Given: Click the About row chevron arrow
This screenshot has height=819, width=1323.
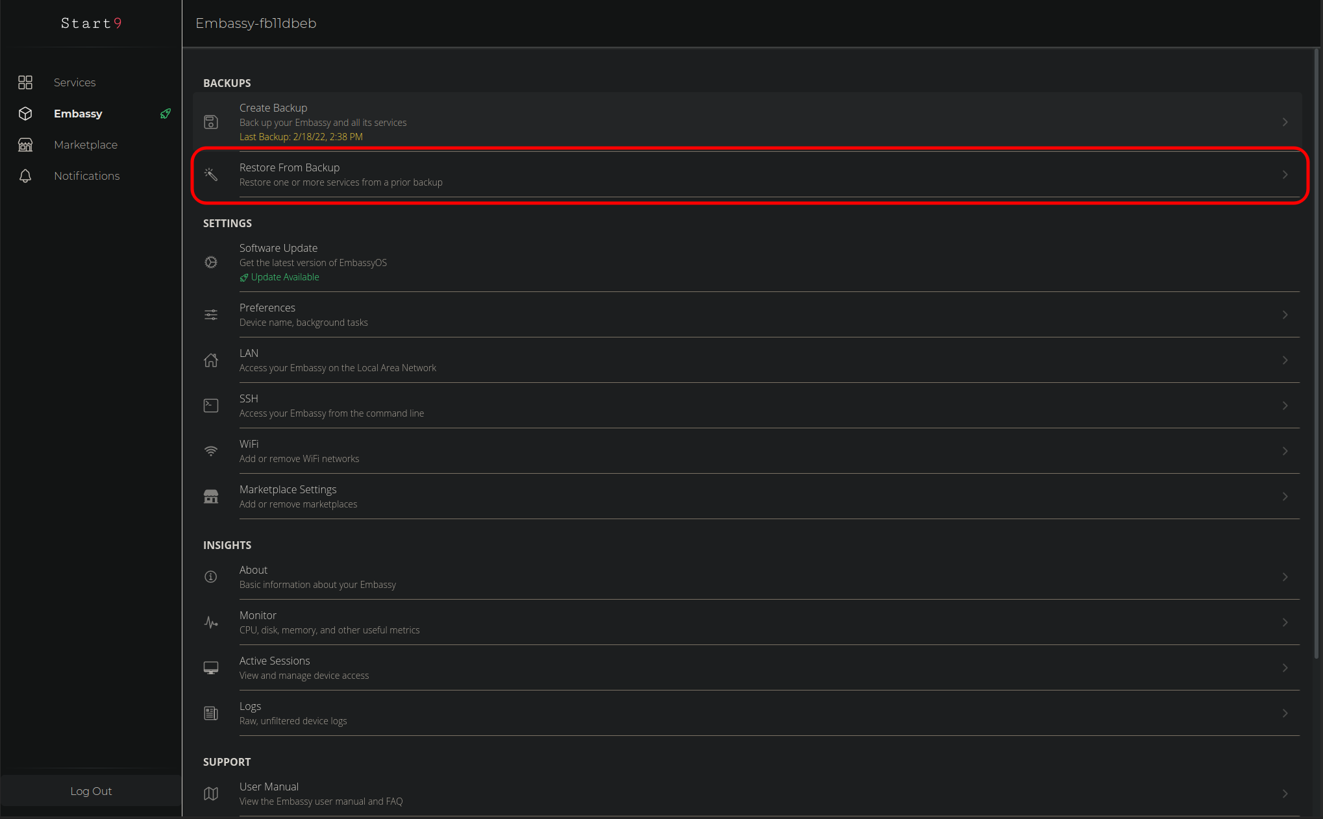Looking at the screenshot, I should point(1285,577).
